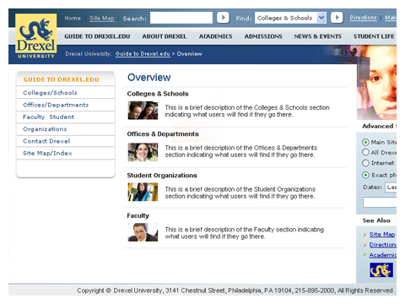Open the Dates dropdown in Advanced search
Screen dimensions: 405x304
pos(391,187)
